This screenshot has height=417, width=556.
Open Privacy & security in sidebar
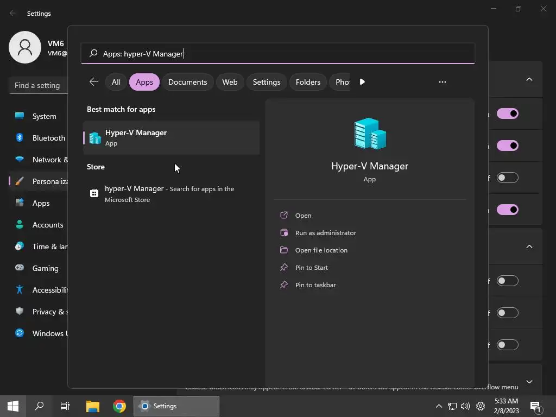tap(39, 311)
